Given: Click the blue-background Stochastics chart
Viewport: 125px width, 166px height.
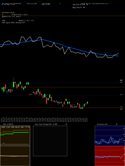Looking at the screenshot, I should click(x=110, y=136).
